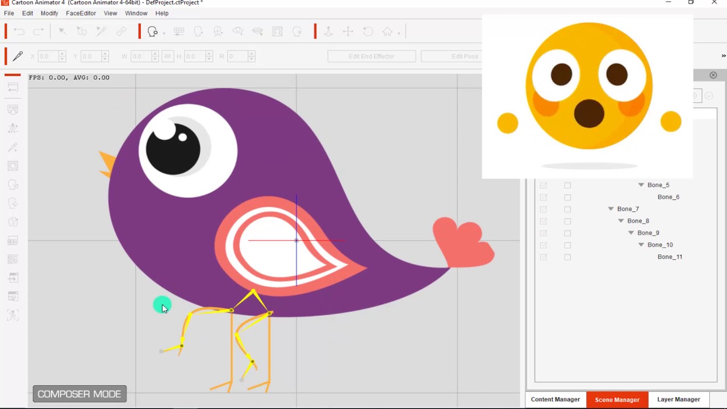
Task: Switch to the Scene Manager tab
Action: 617,399
